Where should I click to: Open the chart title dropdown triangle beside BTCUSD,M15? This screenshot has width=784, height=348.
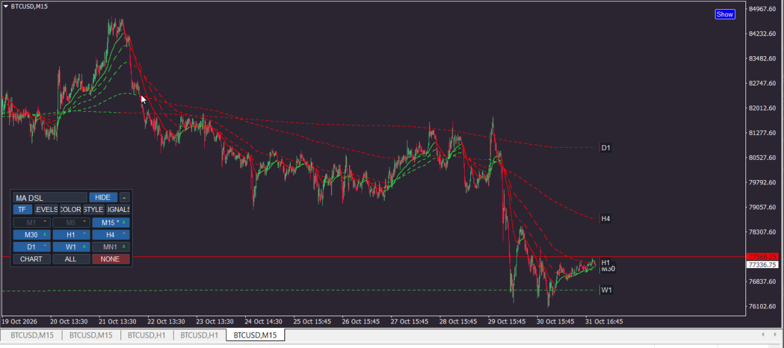[x=6, y=6]
